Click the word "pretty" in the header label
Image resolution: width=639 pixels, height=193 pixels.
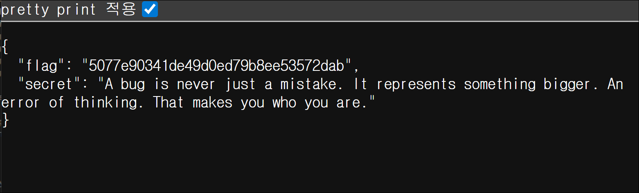pyautogui.click(x=25, y=10)
